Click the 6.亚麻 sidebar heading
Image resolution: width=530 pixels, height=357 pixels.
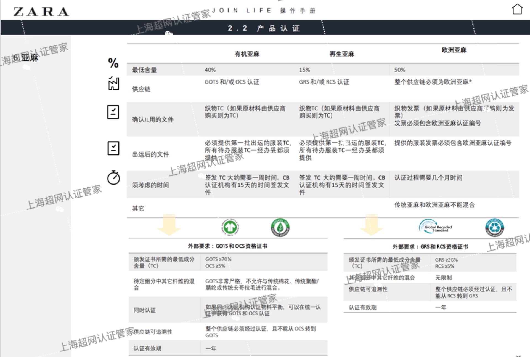[x=26, y=58]
